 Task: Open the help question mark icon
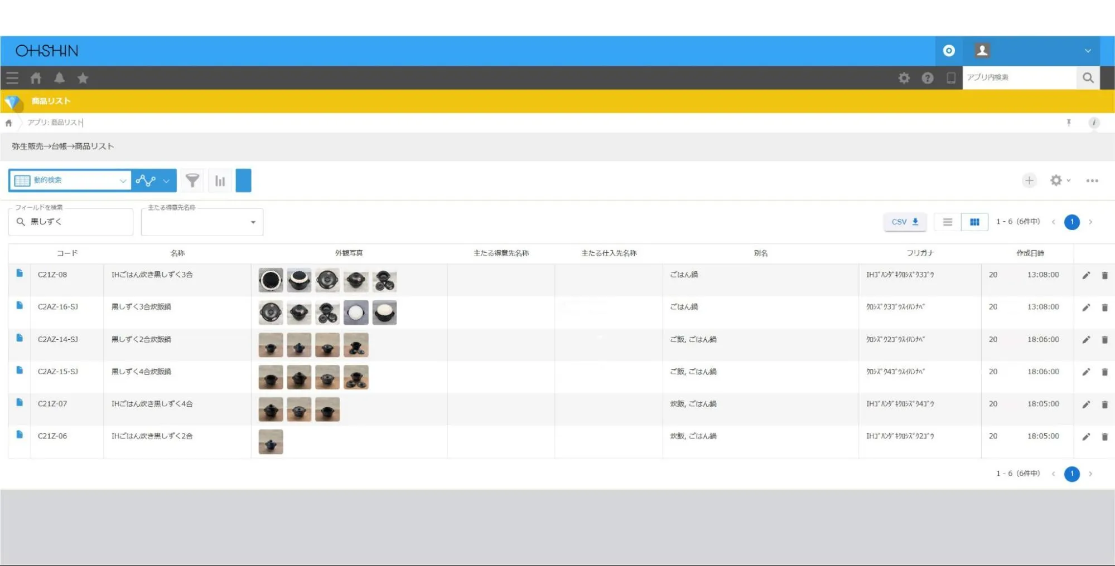927,78
